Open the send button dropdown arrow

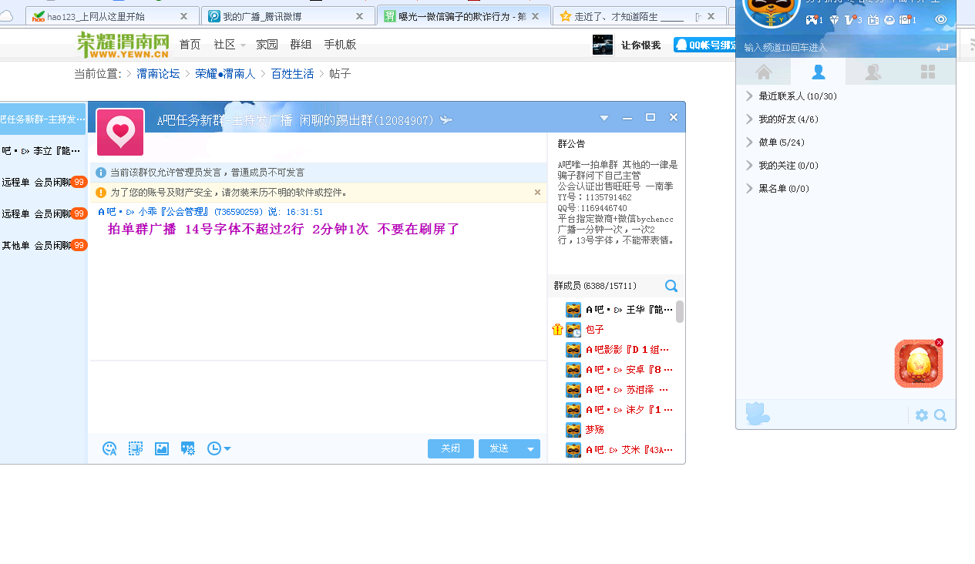click(x=529, y=448)
